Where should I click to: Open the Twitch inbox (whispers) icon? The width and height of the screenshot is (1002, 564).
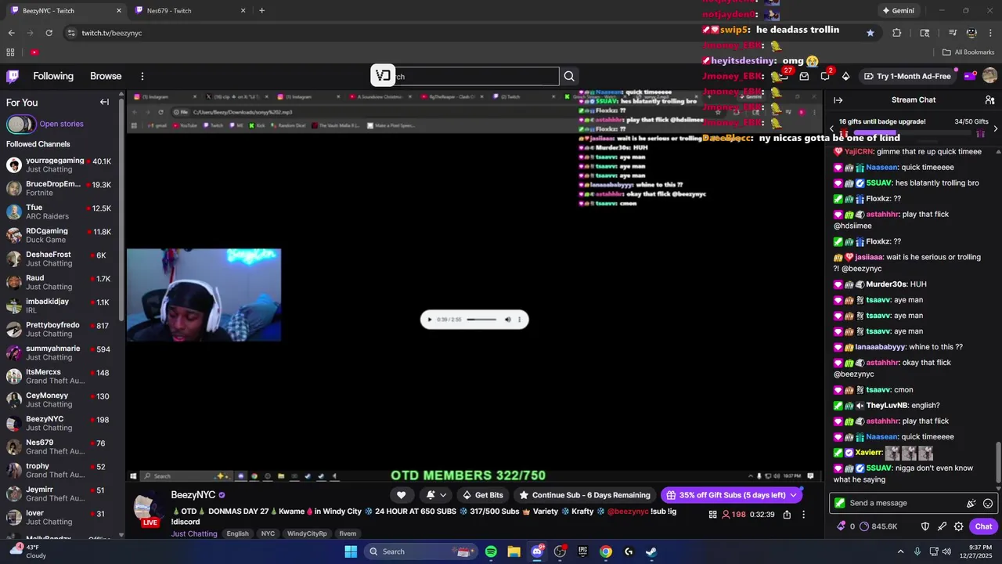(804, 76)
